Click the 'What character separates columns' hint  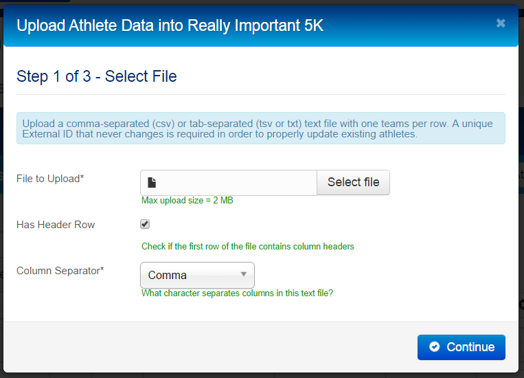pos(237,293)
